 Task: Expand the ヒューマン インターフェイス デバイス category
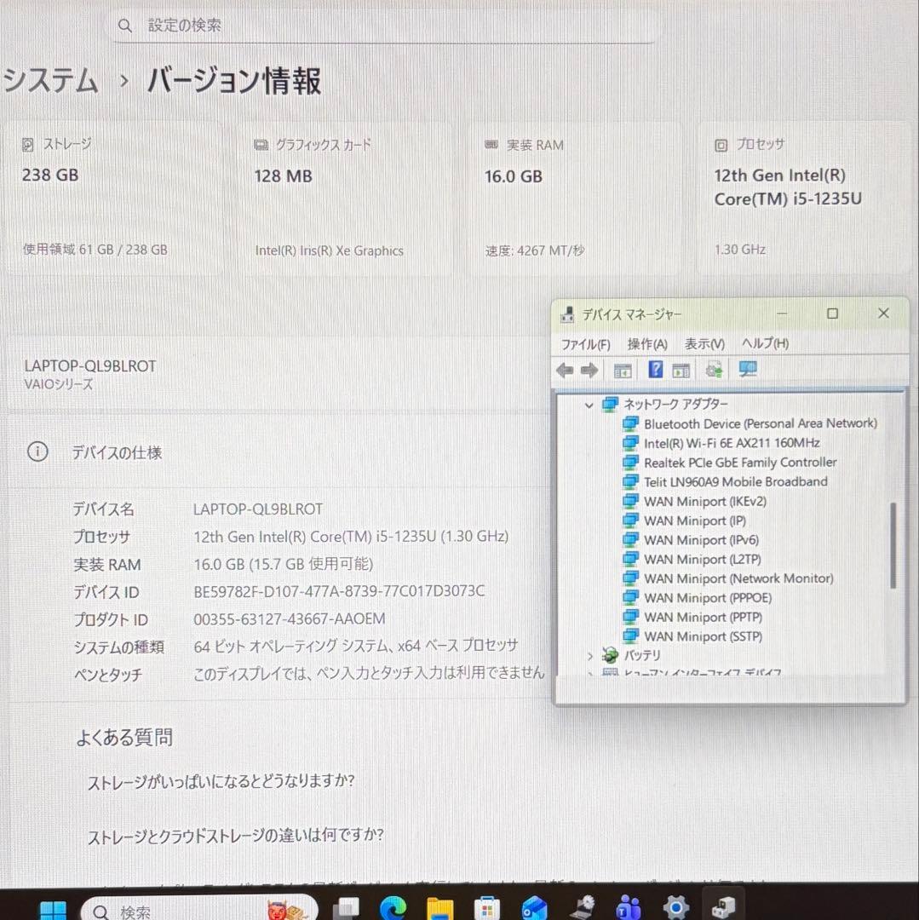click(589, 674)
